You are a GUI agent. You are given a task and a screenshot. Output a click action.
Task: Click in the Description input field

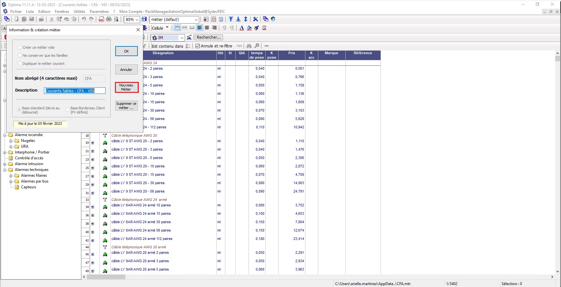[75, 91]
